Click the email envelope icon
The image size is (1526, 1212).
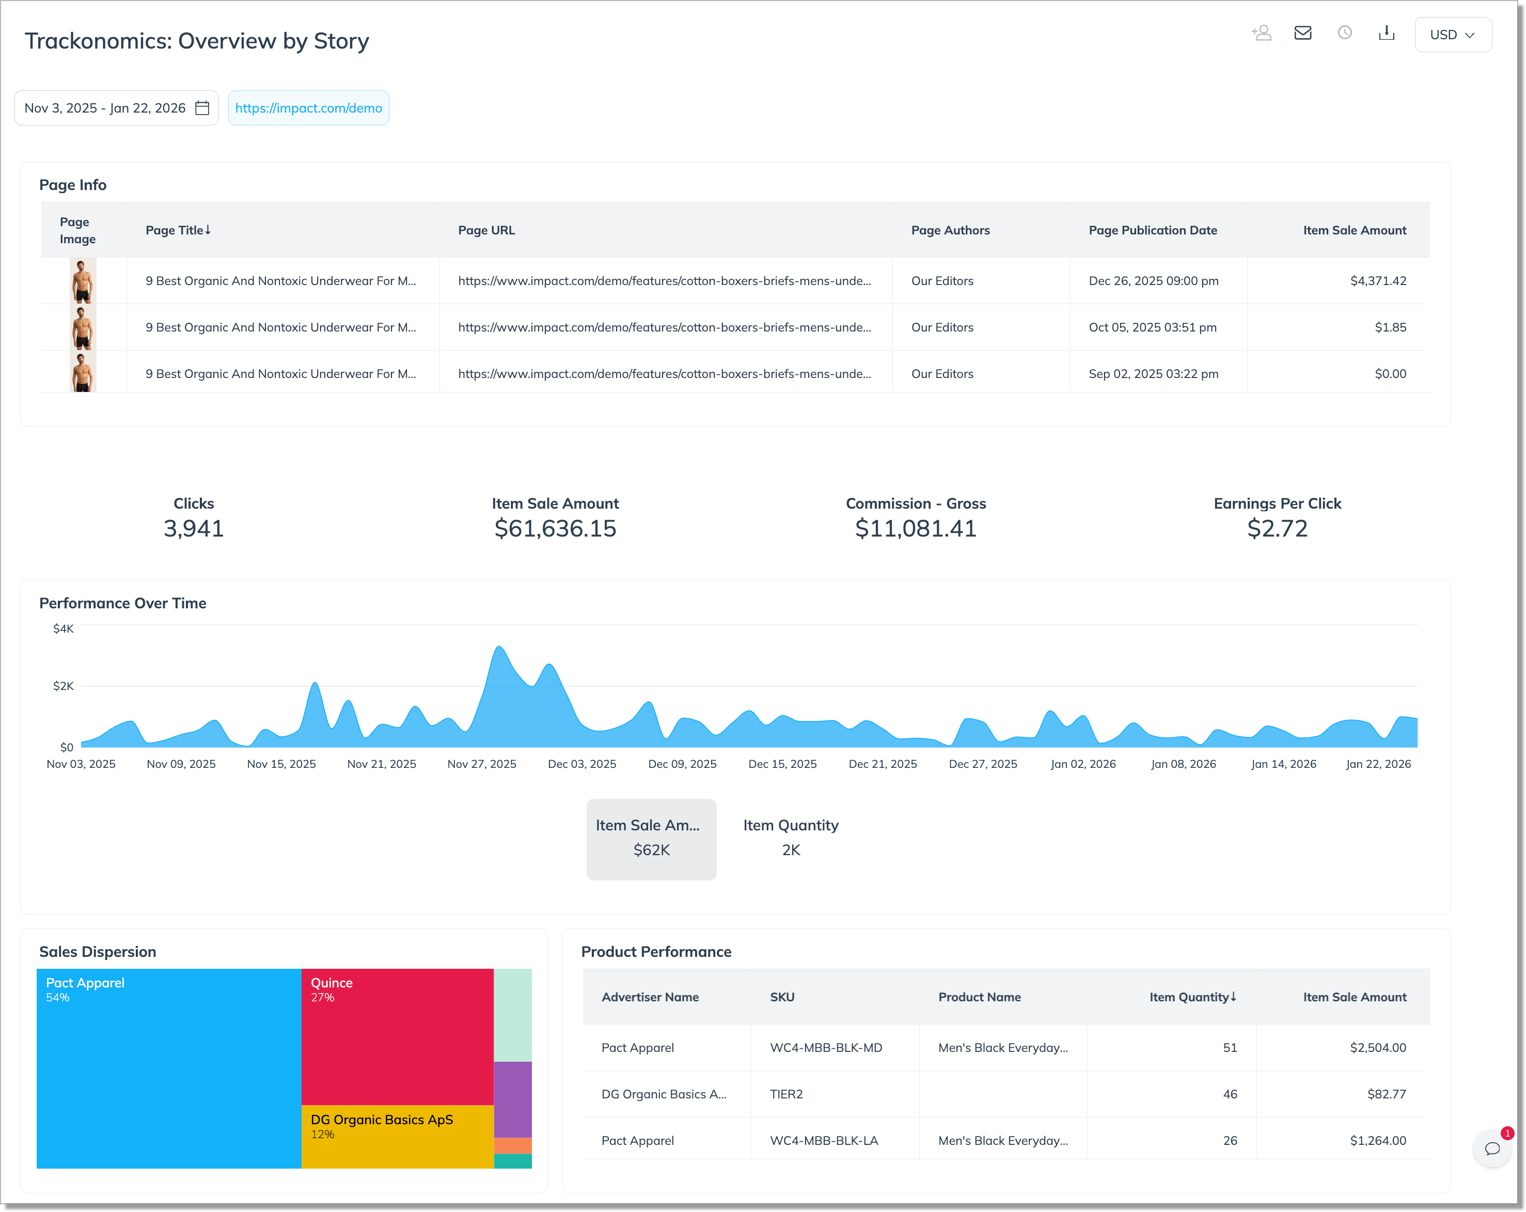1302,33
